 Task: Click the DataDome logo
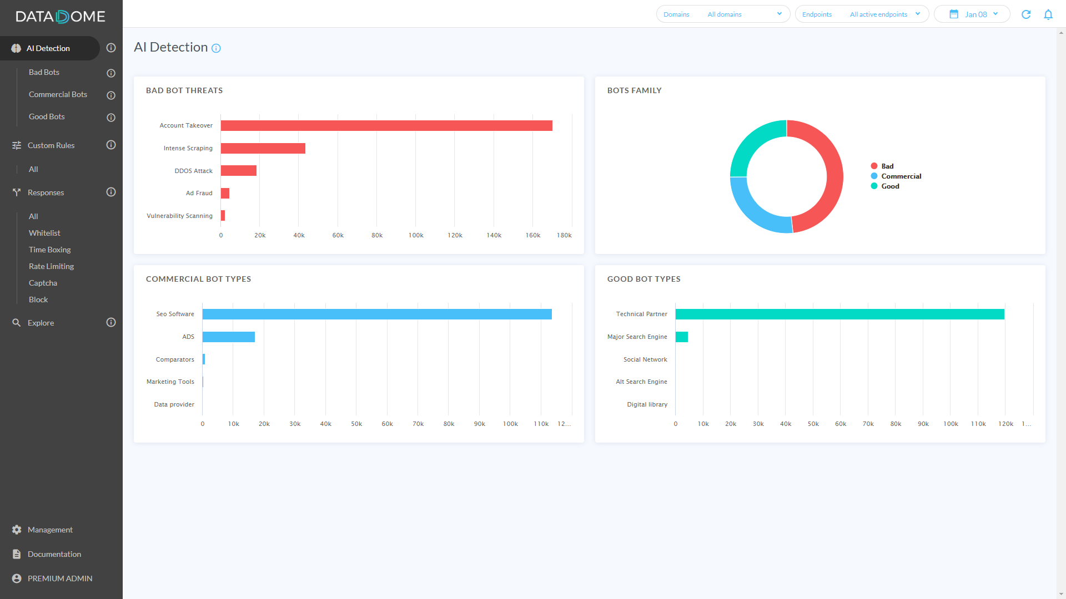pyautogui.click(x=61, y=17)
